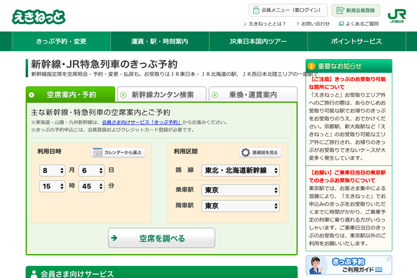Click 【ご注意】きっぷのお受取り可能な箇所について notice heading

pos(347,83)
